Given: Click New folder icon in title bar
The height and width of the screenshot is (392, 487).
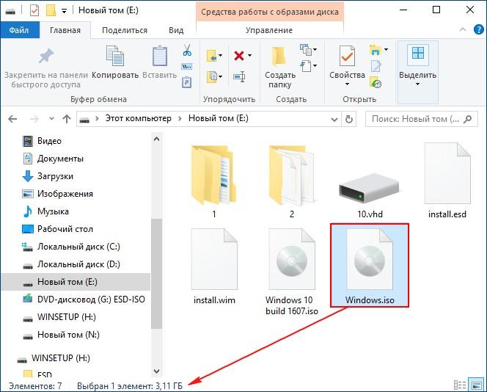Looking at the screenshot, I should (x=51, y=10).
